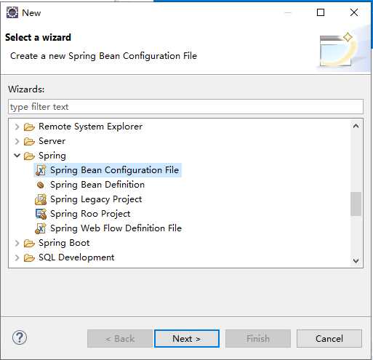Image resolution: width=373 pixels, height=360 pixels.
Task: Click the Next button
Action: 187,338
